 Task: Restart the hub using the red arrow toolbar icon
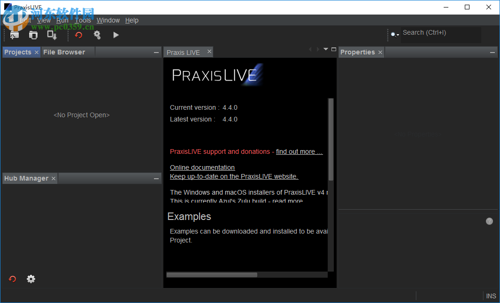tap(78, 35)
